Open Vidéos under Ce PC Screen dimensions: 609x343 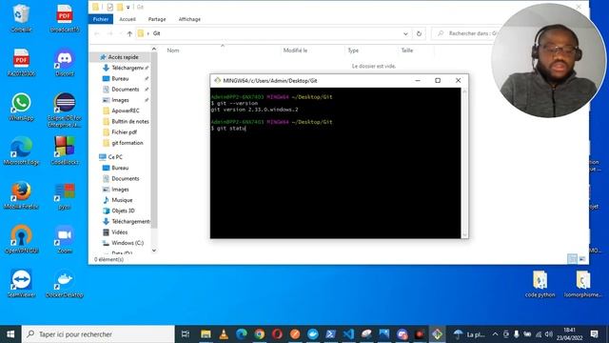[x=119, y=232]
